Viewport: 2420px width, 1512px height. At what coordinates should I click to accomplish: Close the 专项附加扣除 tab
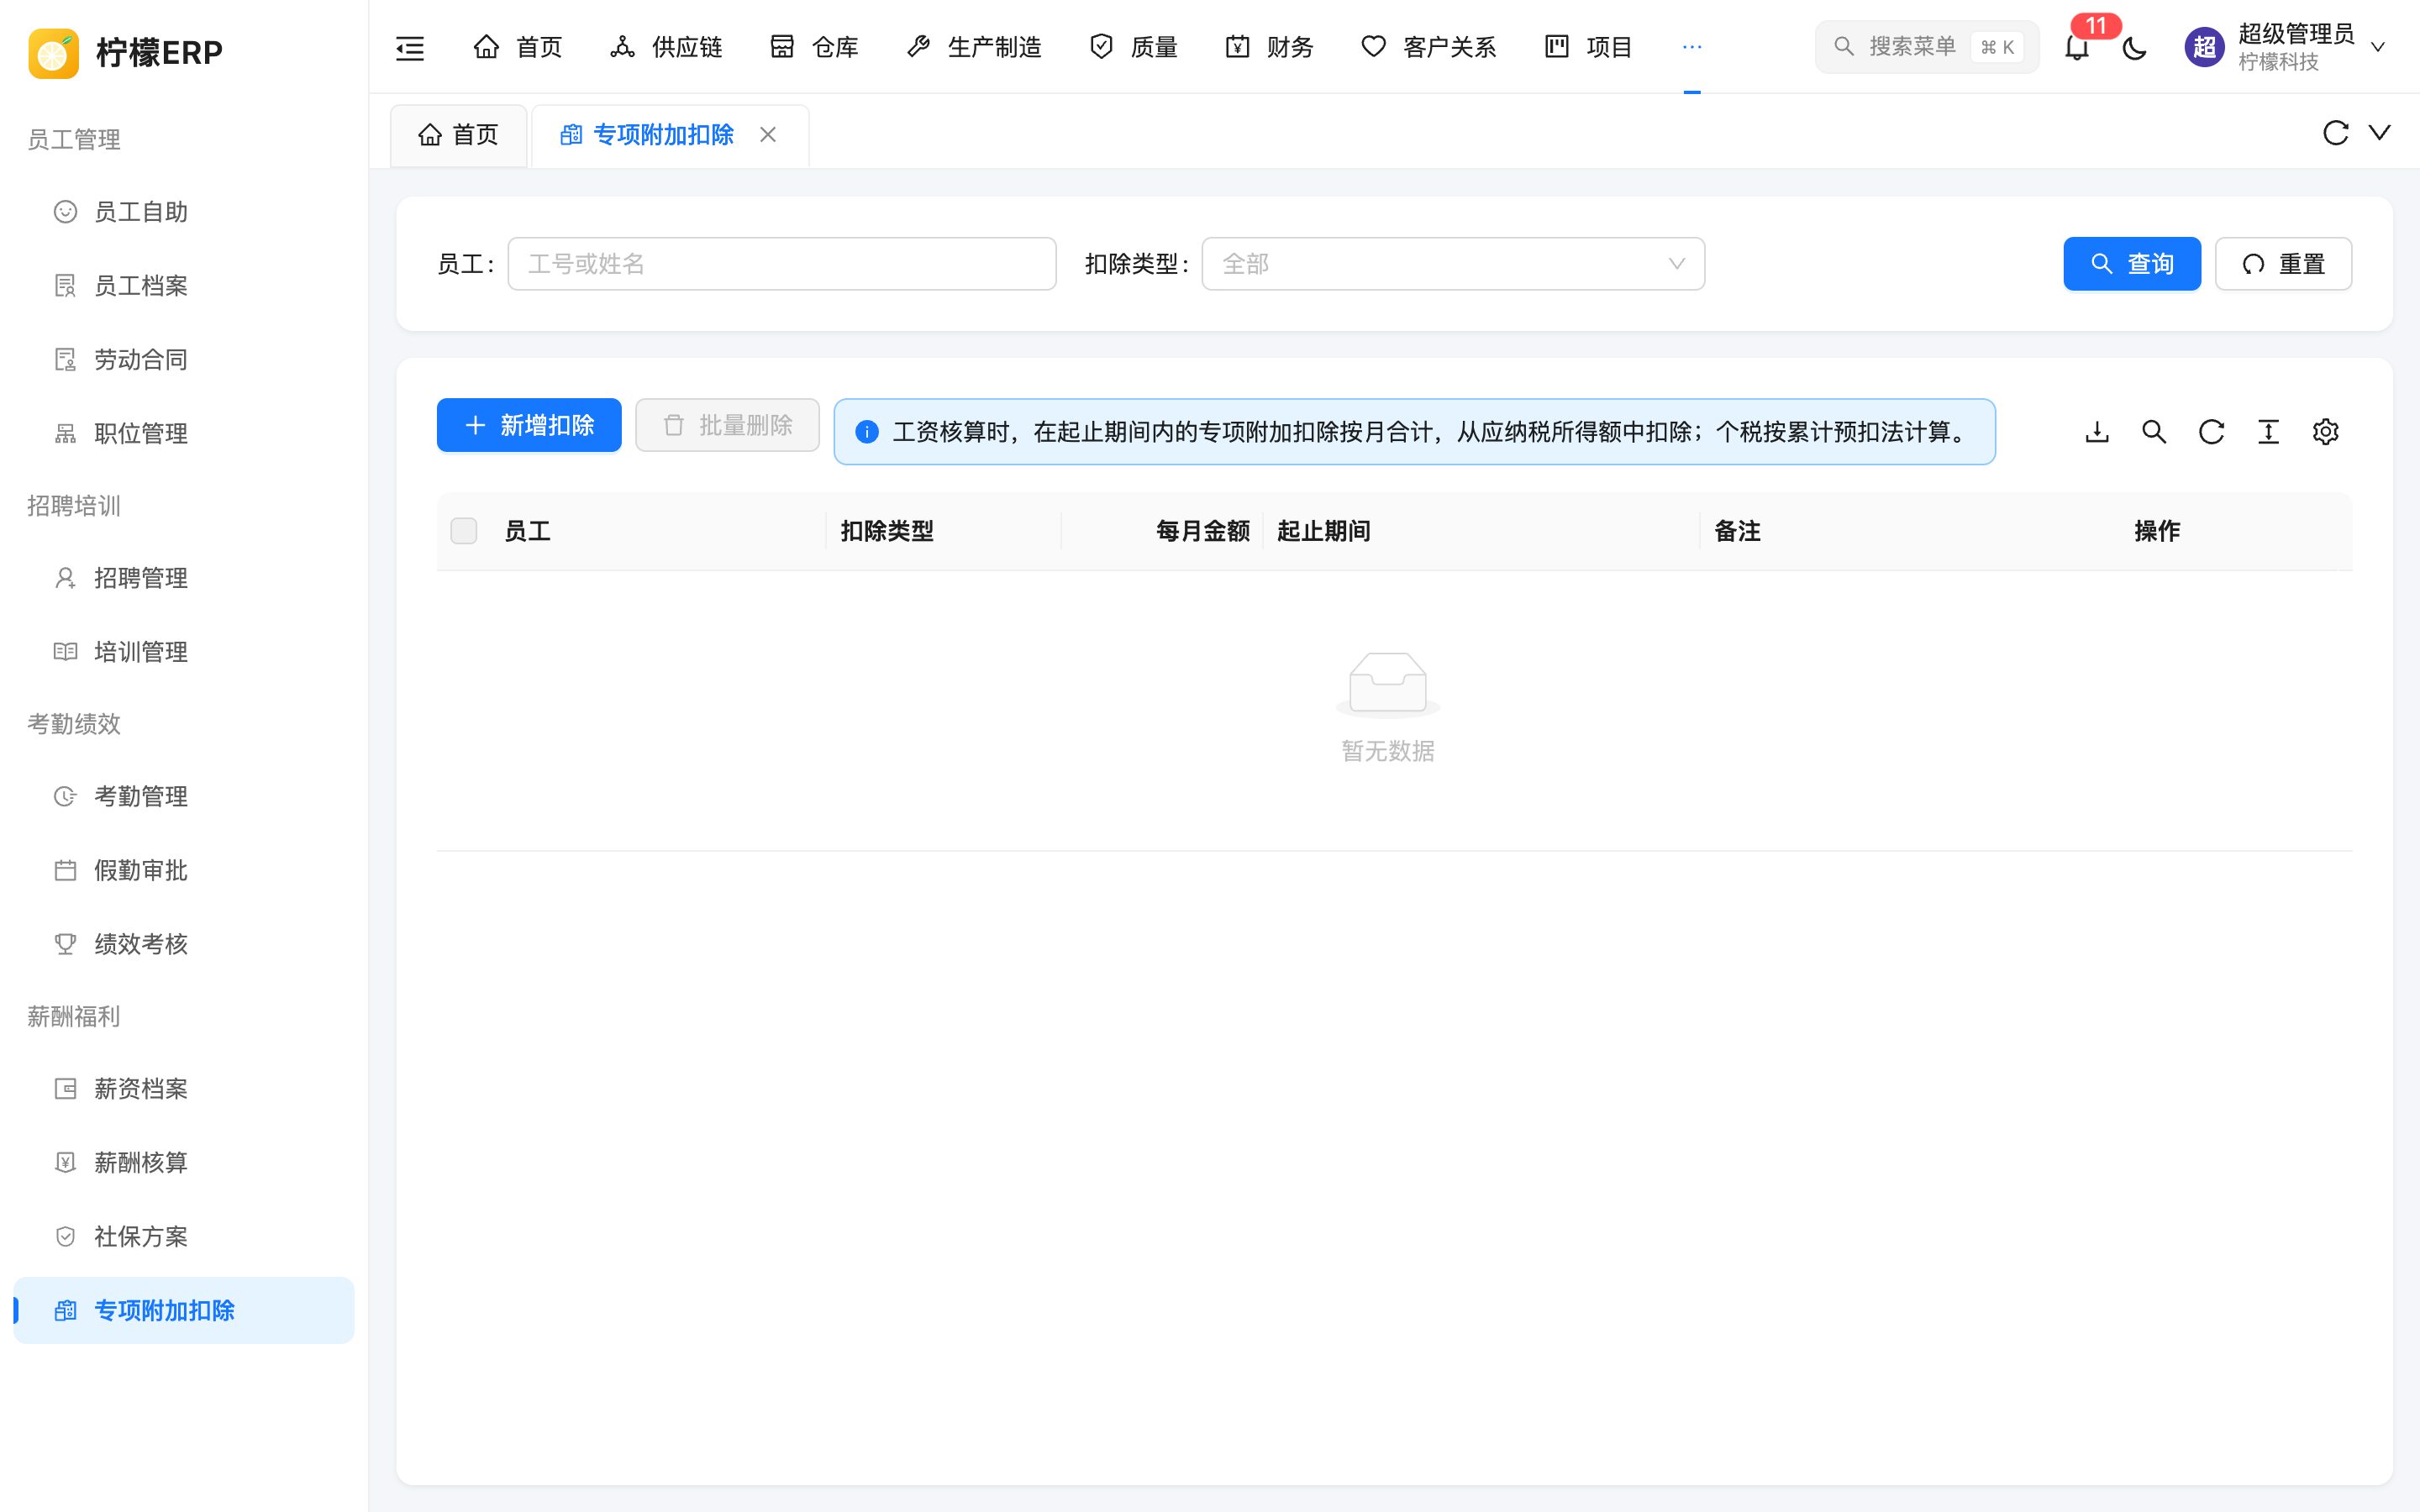tap(768, 134)
